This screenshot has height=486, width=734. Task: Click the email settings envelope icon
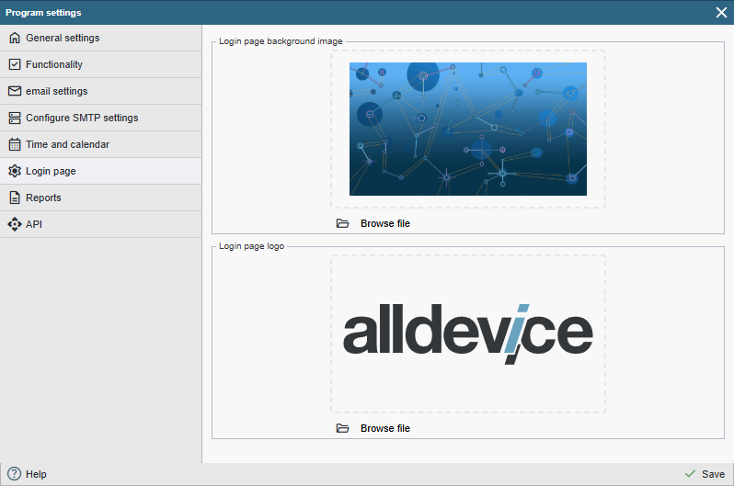[x=15, y=91]
